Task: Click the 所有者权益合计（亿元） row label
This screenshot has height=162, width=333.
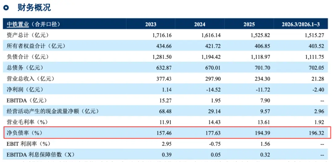Action: (x=36, y=46)
